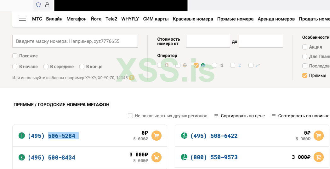Click the sort icon before Сортировать по цене

click(216, 116)
